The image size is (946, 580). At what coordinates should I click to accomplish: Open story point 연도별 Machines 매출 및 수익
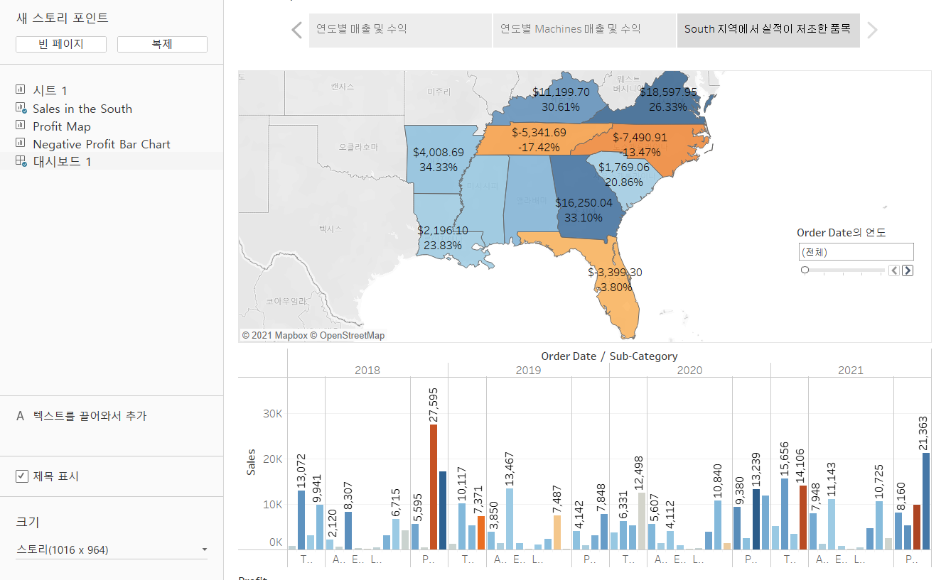(584, 30)
